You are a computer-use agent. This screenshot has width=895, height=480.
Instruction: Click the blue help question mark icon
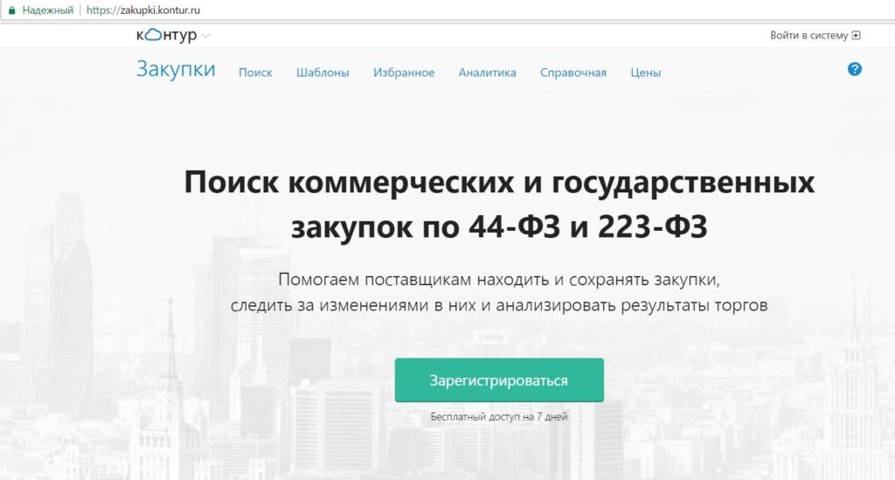pyautogui.click(x=855, y=69)
